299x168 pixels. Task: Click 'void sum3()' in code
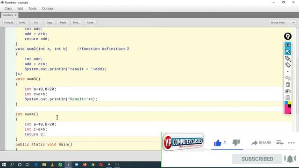tap(28, 79)
